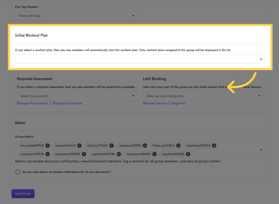The height and width of the screenshot is (204, 279).
Task: Remove alicia_tra774201 from the admins list
Action: coord(112,145)
